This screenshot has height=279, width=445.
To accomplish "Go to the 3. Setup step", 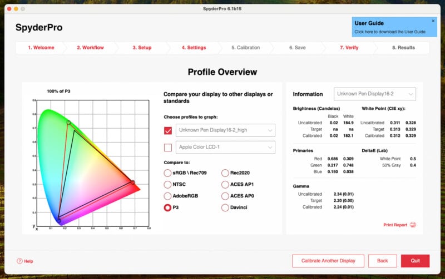I will pyautogui.click(x=142, y=48).
